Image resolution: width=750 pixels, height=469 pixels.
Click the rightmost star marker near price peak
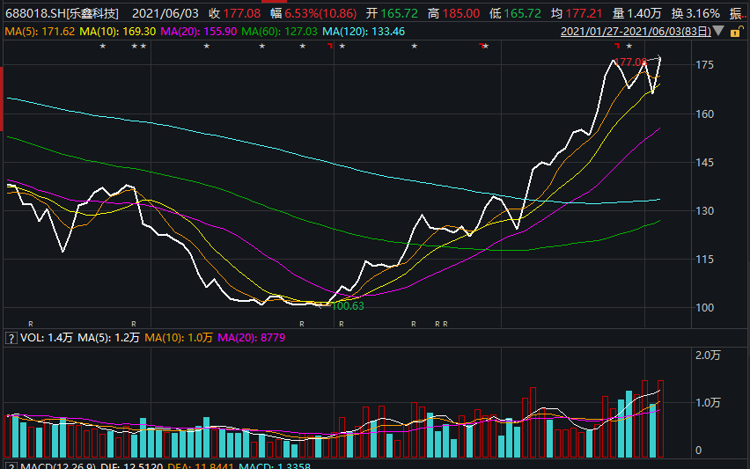pos(629,47)
